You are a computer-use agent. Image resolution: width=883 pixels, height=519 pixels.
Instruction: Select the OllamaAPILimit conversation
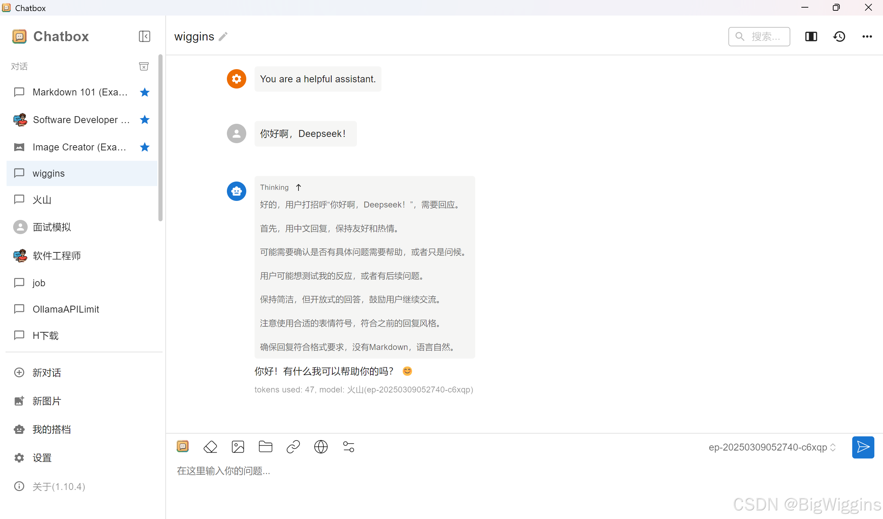(66, 309)
